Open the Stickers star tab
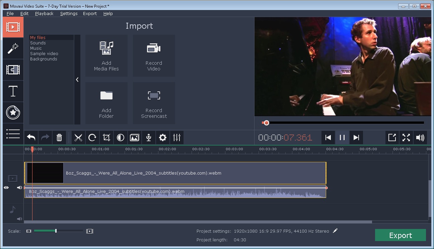Screen dimensions: 434x249 point(13,112)
